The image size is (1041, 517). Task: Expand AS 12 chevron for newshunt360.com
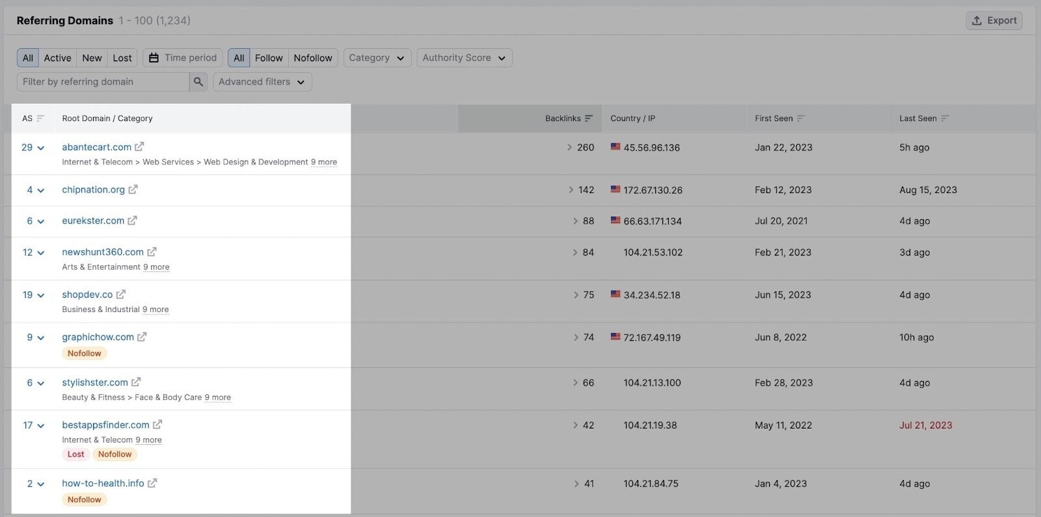click(x=41, y=253)
